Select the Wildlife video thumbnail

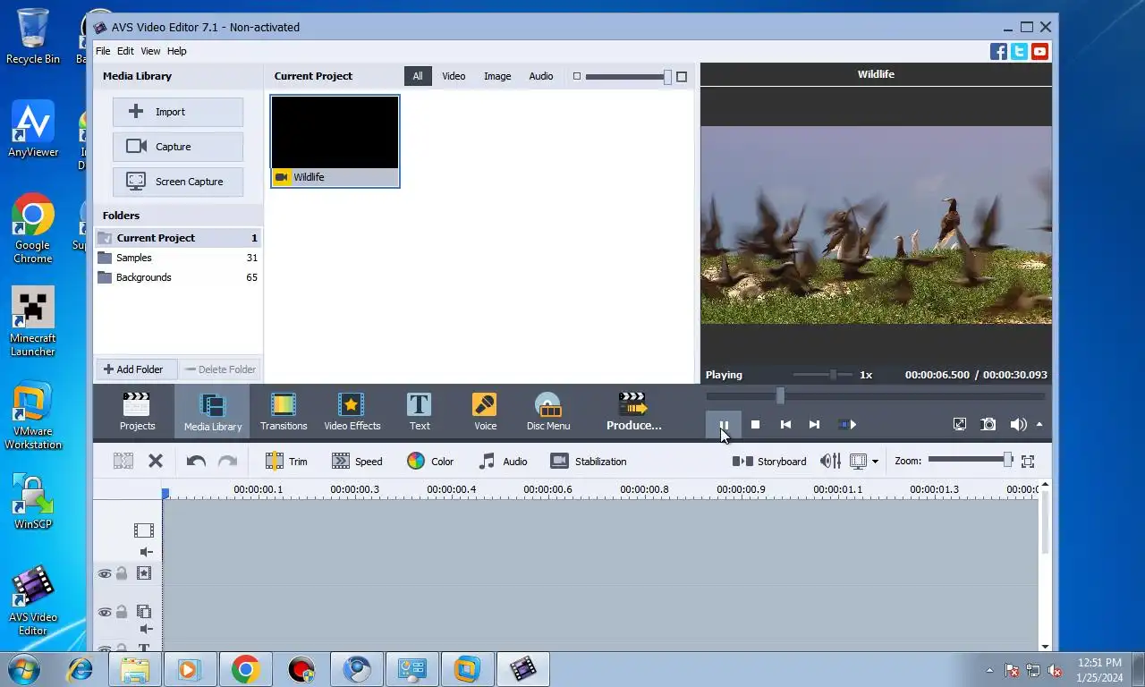(x=335, y=141)
